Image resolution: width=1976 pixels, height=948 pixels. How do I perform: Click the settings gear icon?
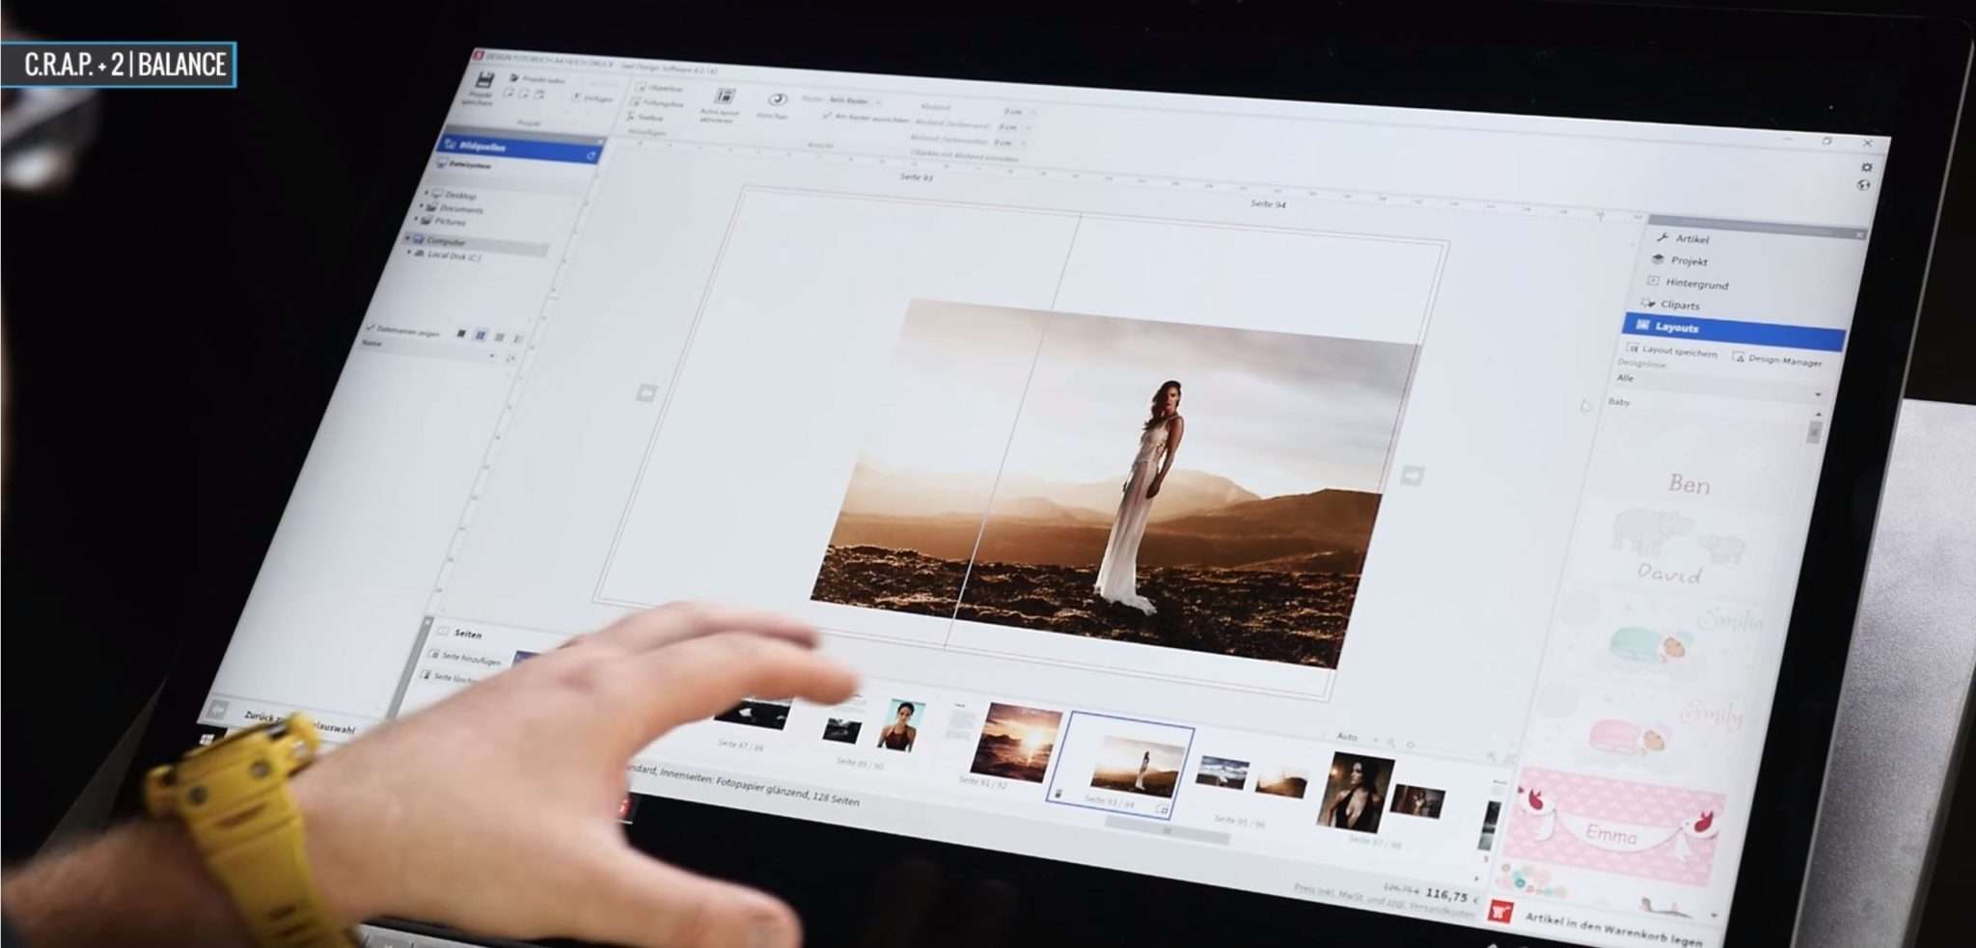point(1867,167)
